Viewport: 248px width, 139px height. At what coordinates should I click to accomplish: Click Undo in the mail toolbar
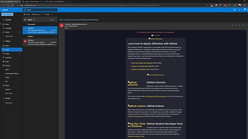[46, 14]
